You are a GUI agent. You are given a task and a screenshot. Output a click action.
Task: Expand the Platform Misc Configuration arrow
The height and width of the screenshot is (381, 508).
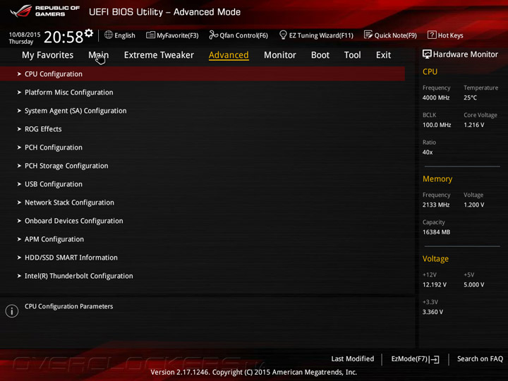pyautogui.click(x=19, y=92)
